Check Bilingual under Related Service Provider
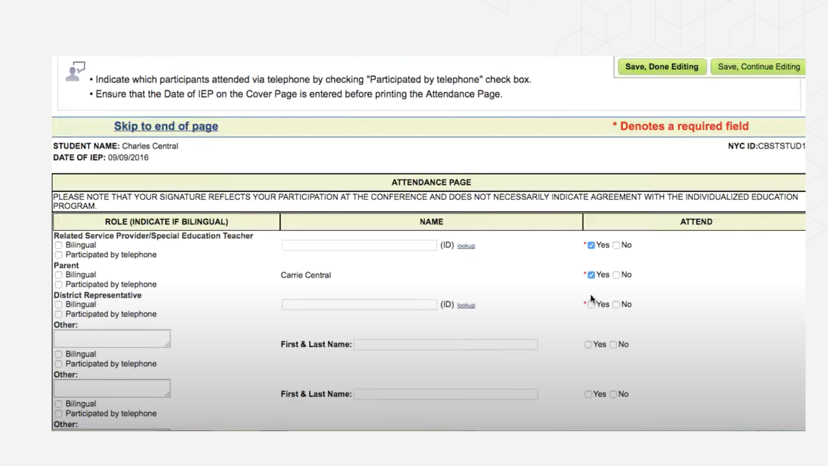The height and width of the screenshot is (466, 828). 59,245
